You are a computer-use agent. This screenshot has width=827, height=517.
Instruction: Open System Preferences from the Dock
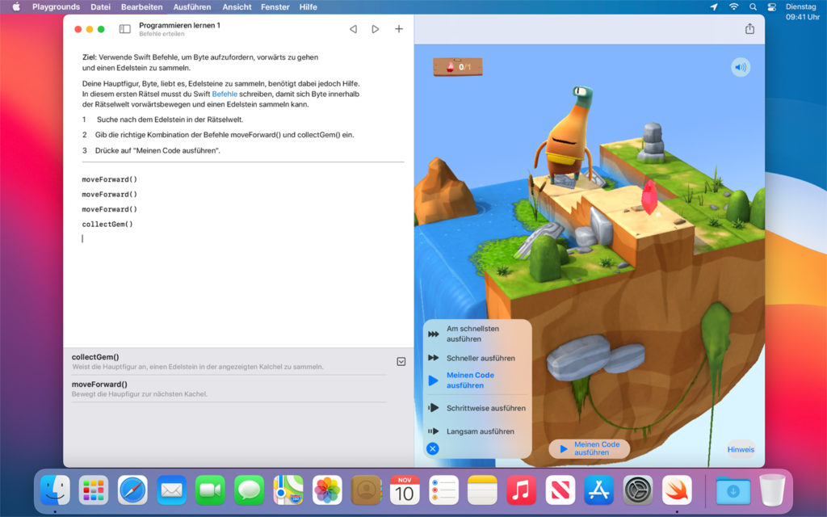[x=638, y=490]
